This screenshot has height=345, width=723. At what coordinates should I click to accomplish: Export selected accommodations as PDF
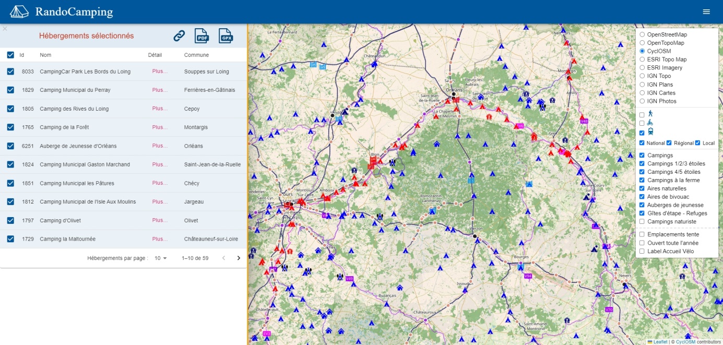tap(202, 35)
